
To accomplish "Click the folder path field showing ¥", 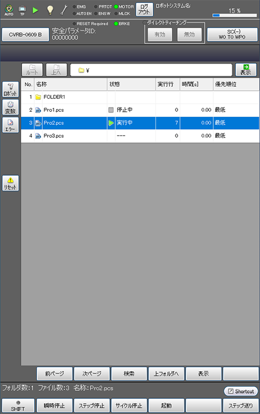I will [151, 70].
